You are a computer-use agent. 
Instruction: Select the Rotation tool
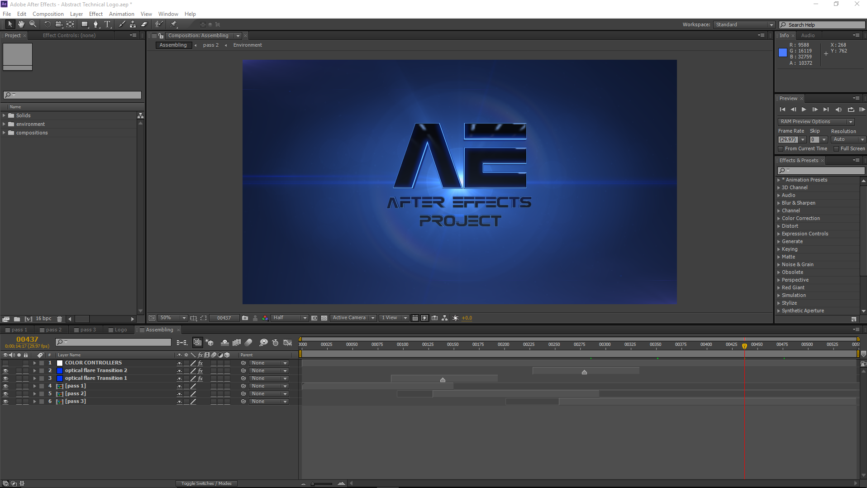click(x=47, y=24)
